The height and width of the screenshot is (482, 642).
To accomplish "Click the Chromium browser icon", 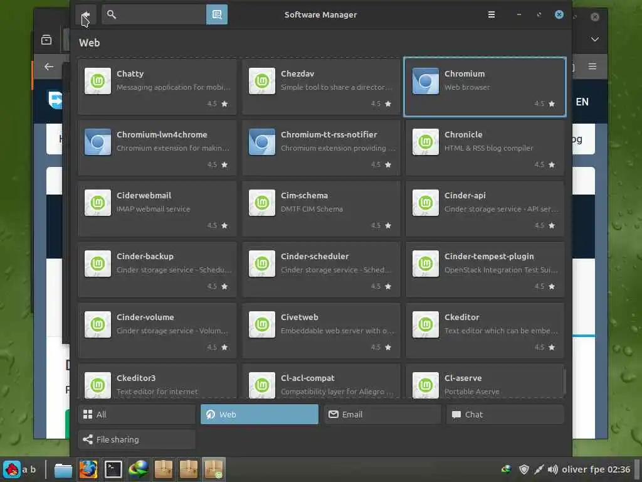I will pyautogui.click(x=426, y=81).
